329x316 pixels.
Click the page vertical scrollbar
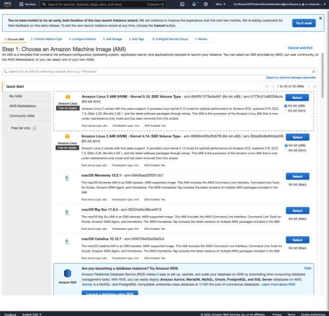tap(323, 76)
